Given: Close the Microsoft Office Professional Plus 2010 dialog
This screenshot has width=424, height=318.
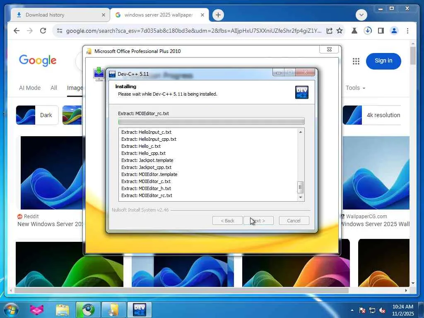Looking at the screenshot, I should [329, 50].
